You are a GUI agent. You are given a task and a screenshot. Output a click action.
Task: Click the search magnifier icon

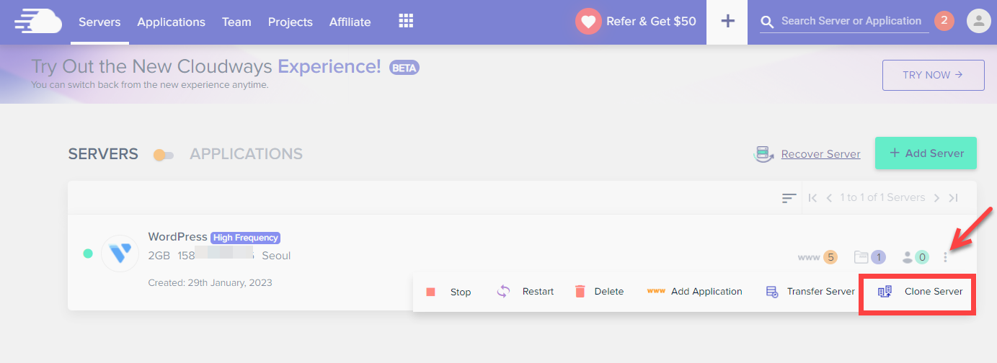click(x=768, y=22)
